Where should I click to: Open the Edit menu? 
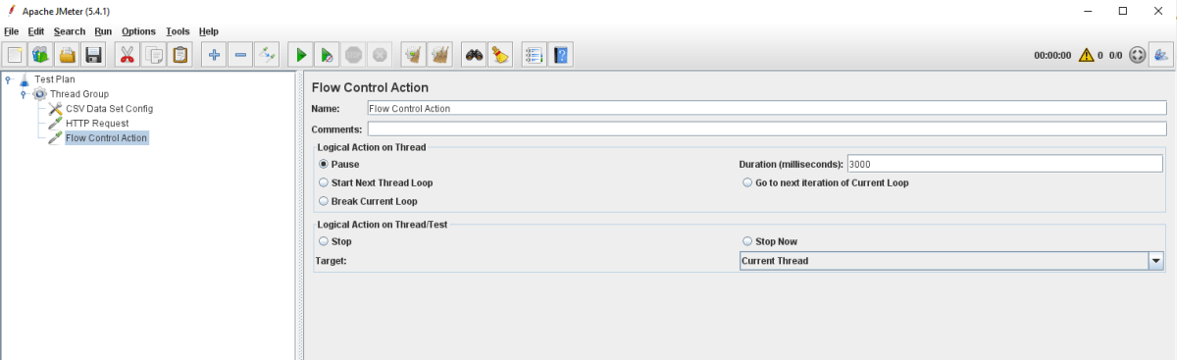pos(36,31)
